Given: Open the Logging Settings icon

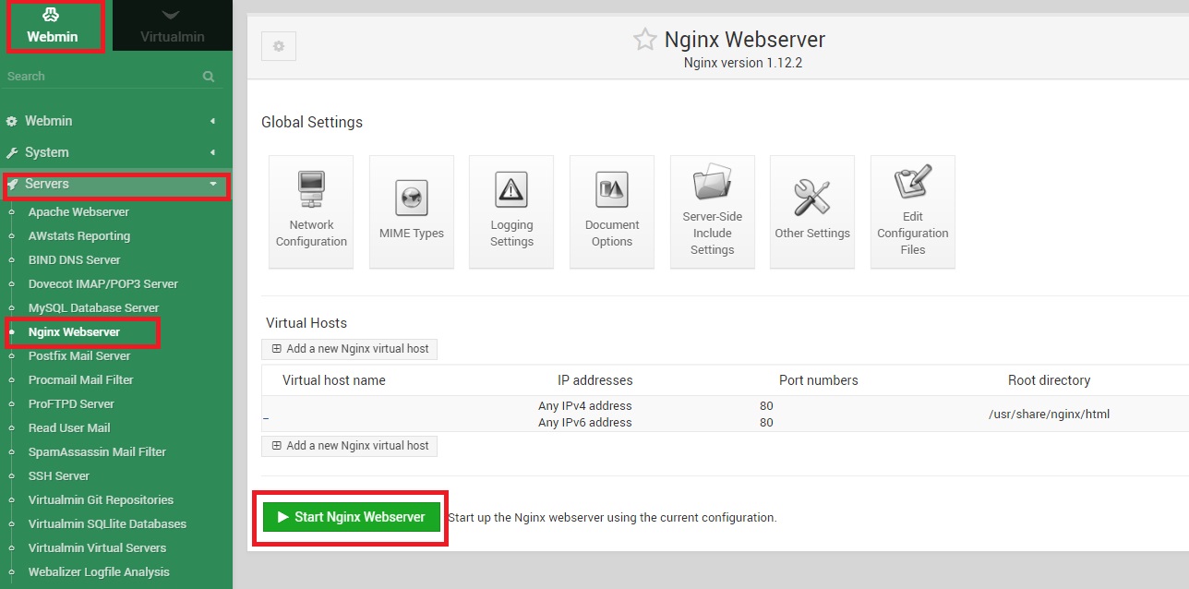Looking at the screenshot, I should pyautogui.click(x=511, y=211).
